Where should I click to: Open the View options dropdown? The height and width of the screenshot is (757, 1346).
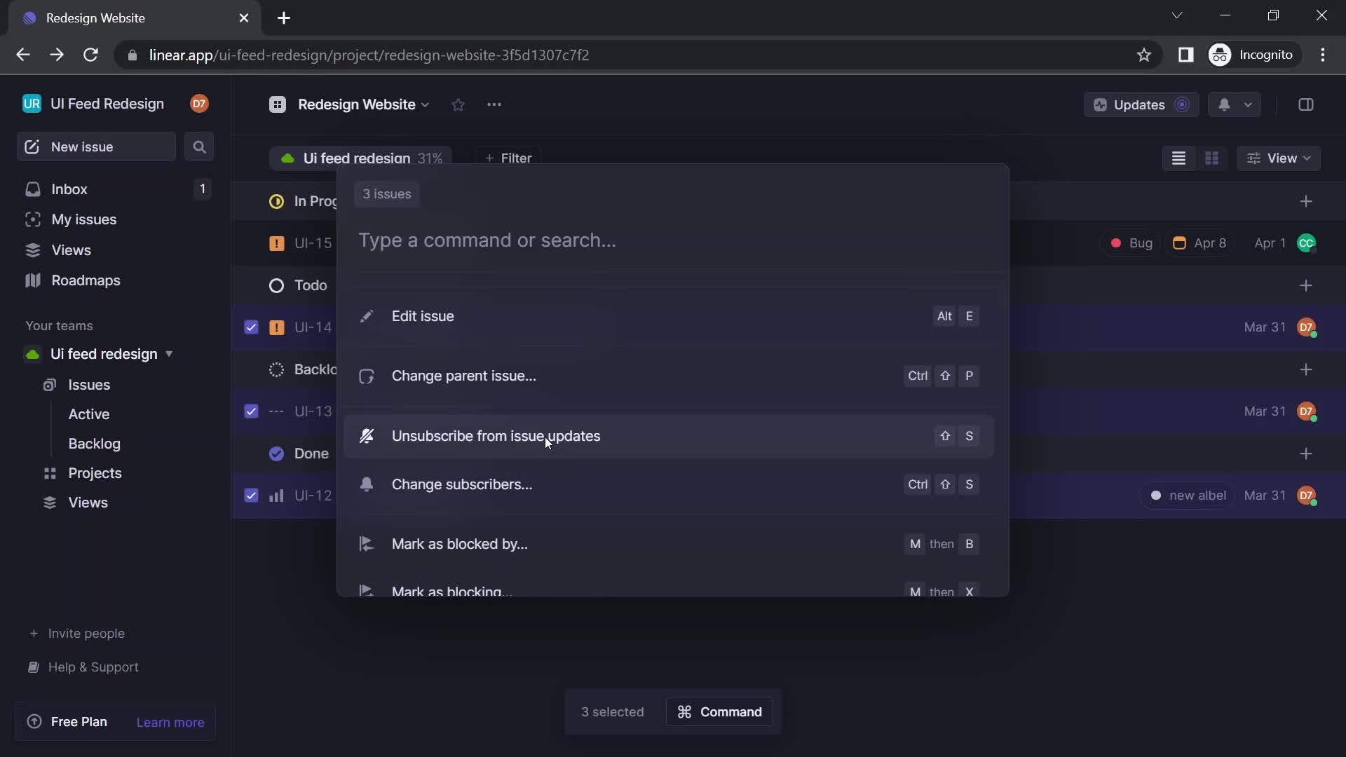pos(1282,157)
